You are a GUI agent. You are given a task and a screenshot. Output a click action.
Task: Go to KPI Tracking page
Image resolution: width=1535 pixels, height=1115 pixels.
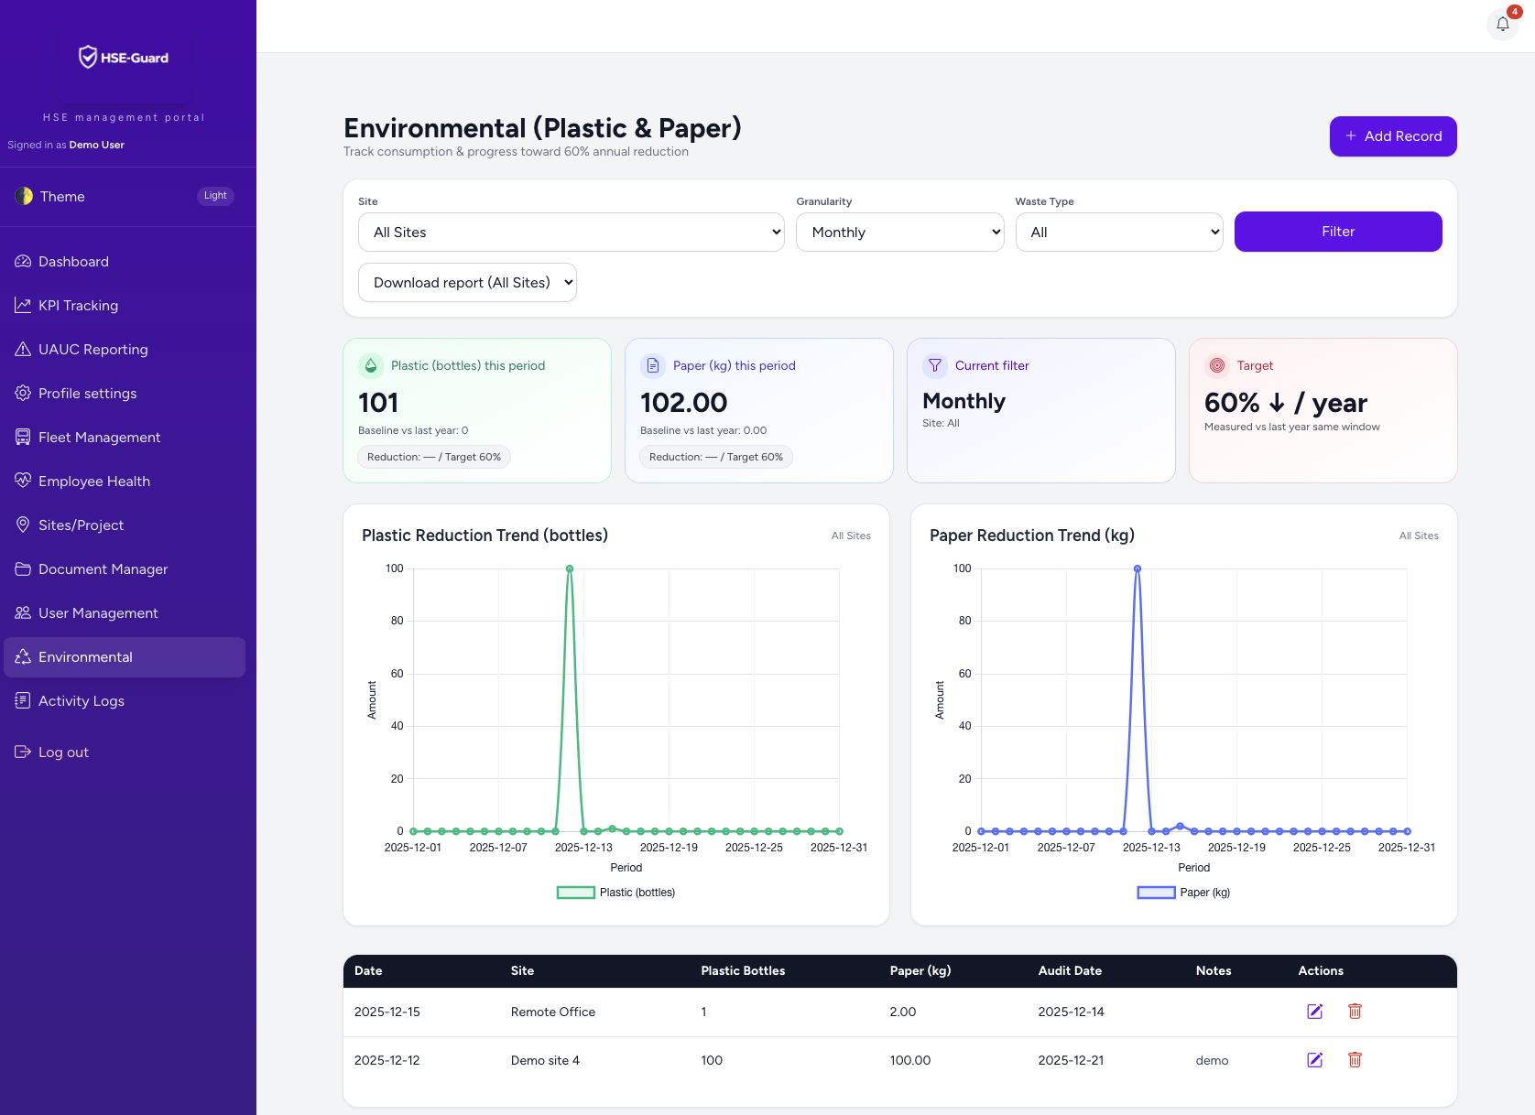(x=78, y=306)
